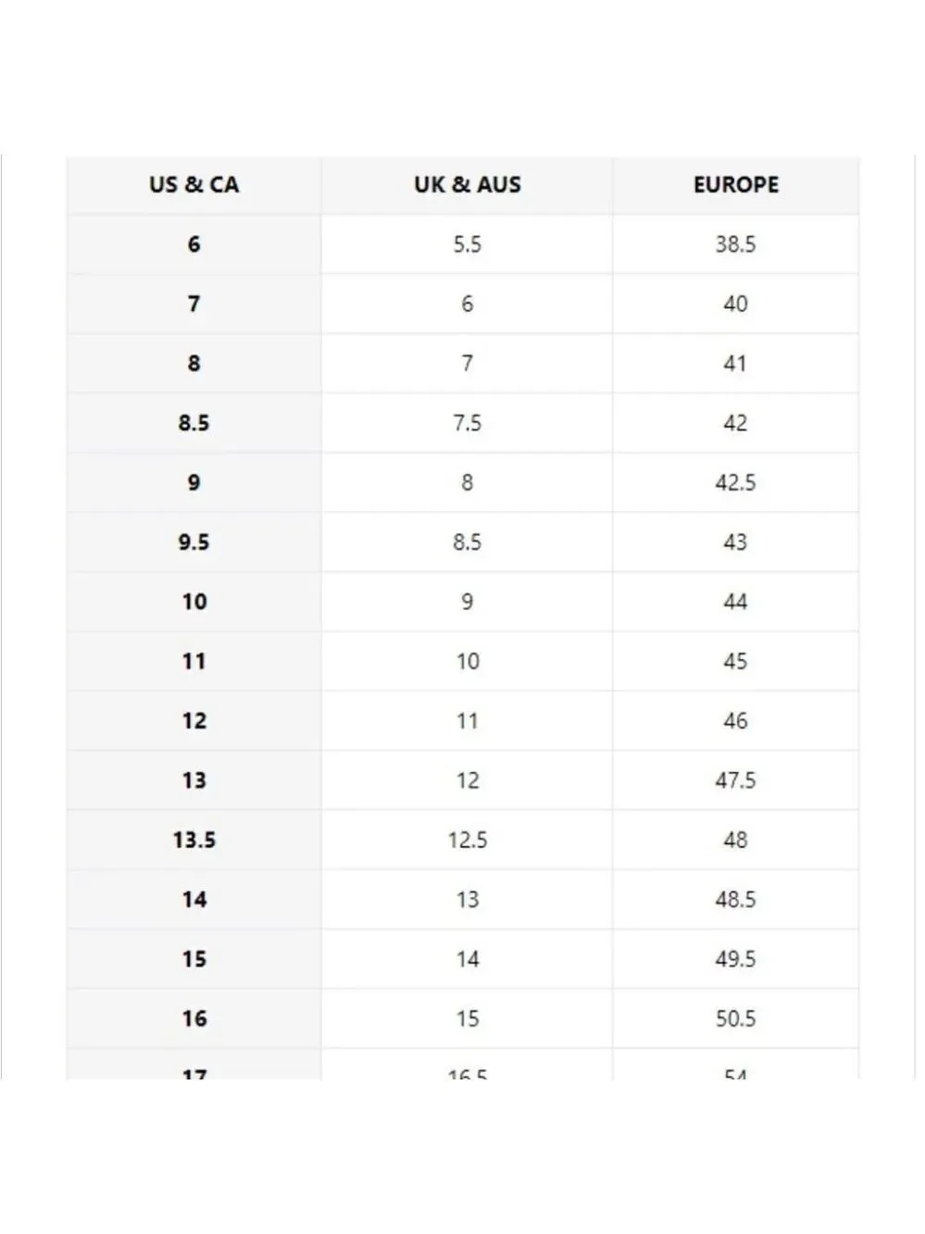Select the UK 12.5 cell
The width and height of the screenshot is (925, 1234).
pyautogui.click(x=467, y=840)
